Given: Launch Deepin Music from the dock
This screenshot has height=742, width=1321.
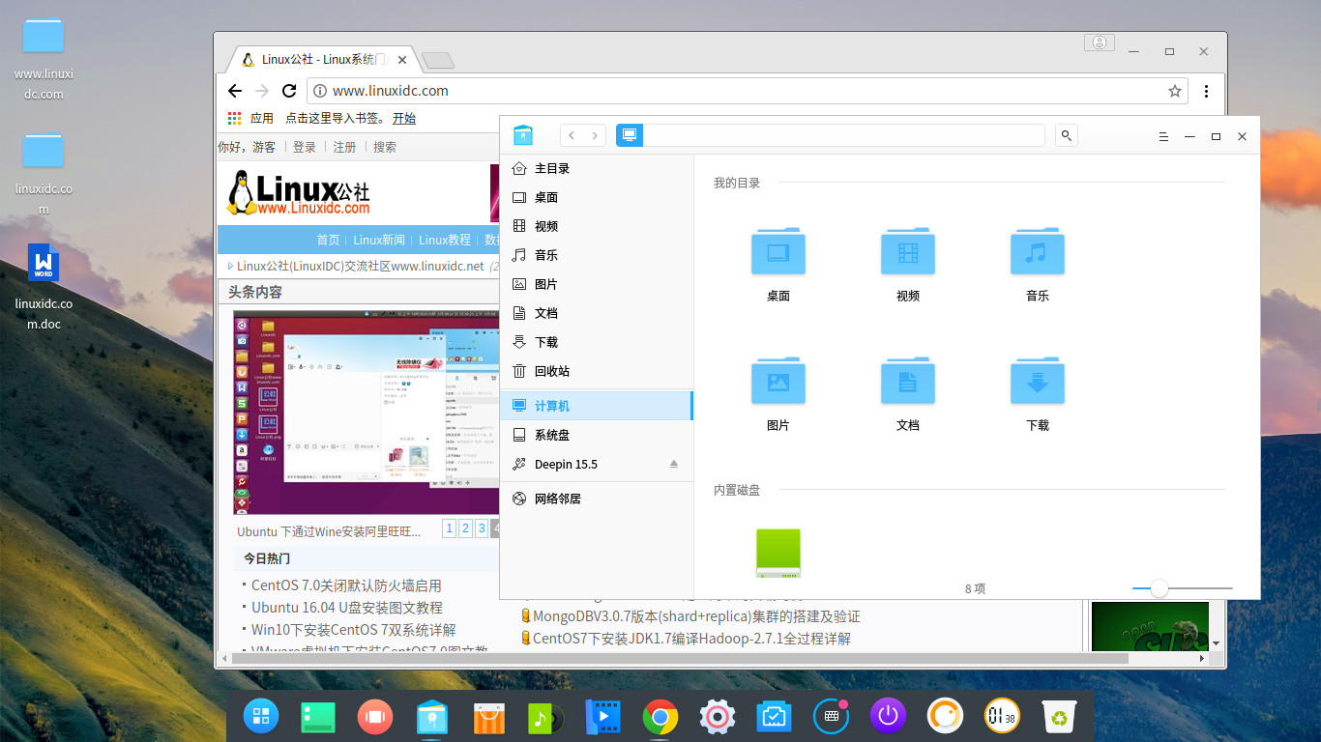Looking at the screenshot, I should coord(546,717).
